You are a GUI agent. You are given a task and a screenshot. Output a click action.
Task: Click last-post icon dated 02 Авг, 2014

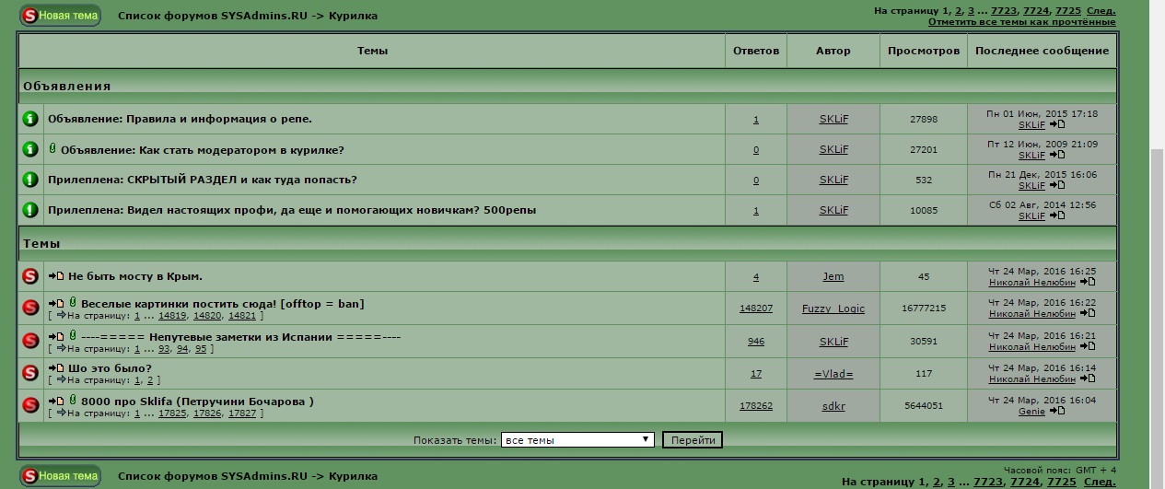tap(1057, 215)
